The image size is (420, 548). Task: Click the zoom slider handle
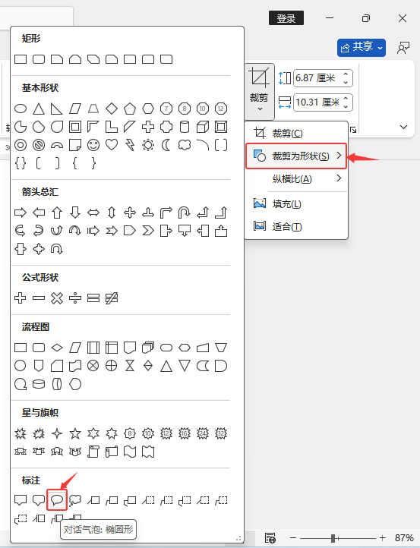click(x=333, y=538)
